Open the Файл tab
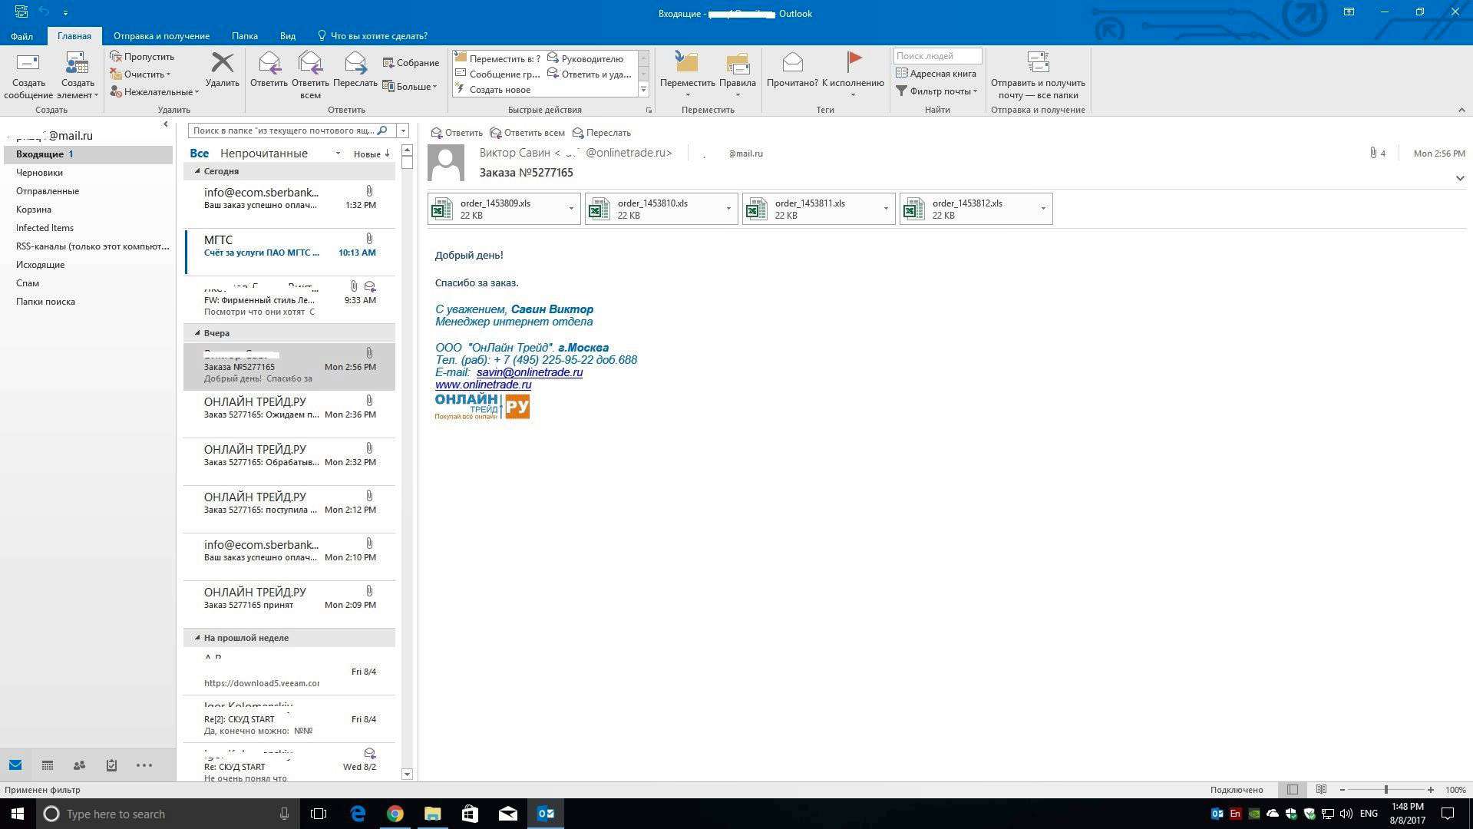 click(21, 36)
